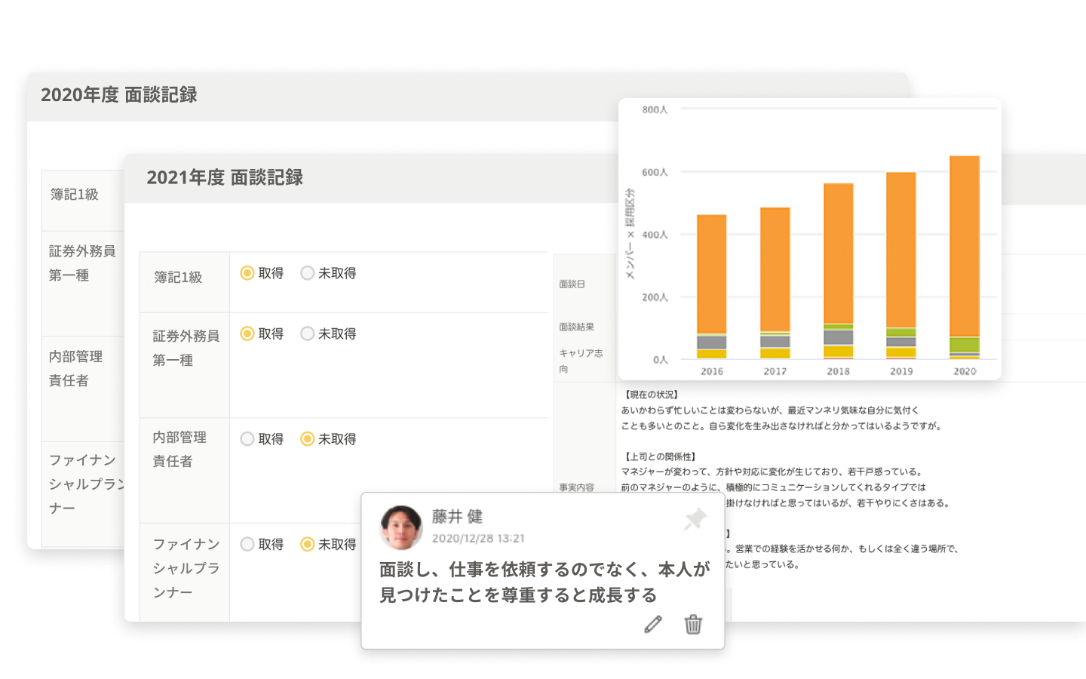Choose 未取得 for 証券外務員 第一種

(x=307, y=333)
